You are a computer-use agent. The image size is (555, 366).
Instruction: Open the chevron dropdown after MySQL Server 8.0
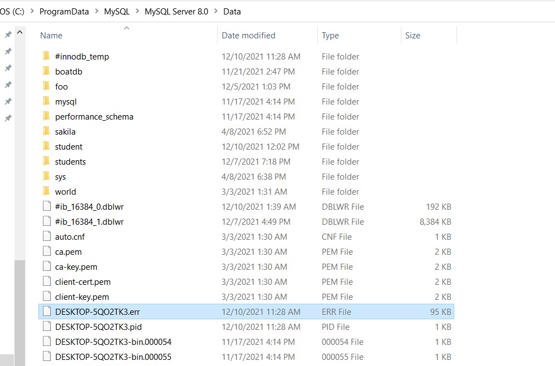pos(215,12)
